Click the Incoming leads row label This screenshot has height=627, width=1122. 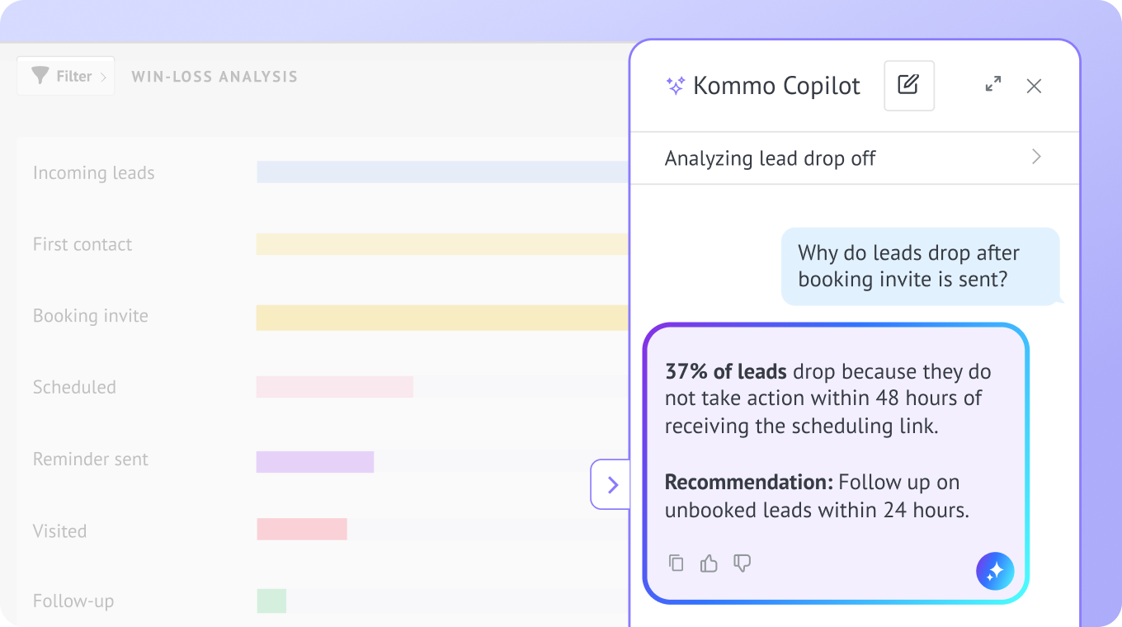(94, 172)
